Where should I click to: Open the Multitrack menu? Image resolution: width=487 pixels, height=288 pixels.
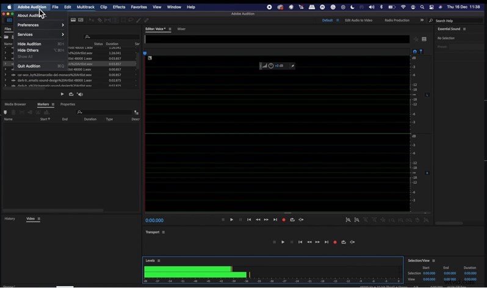[x=85, y=7]
